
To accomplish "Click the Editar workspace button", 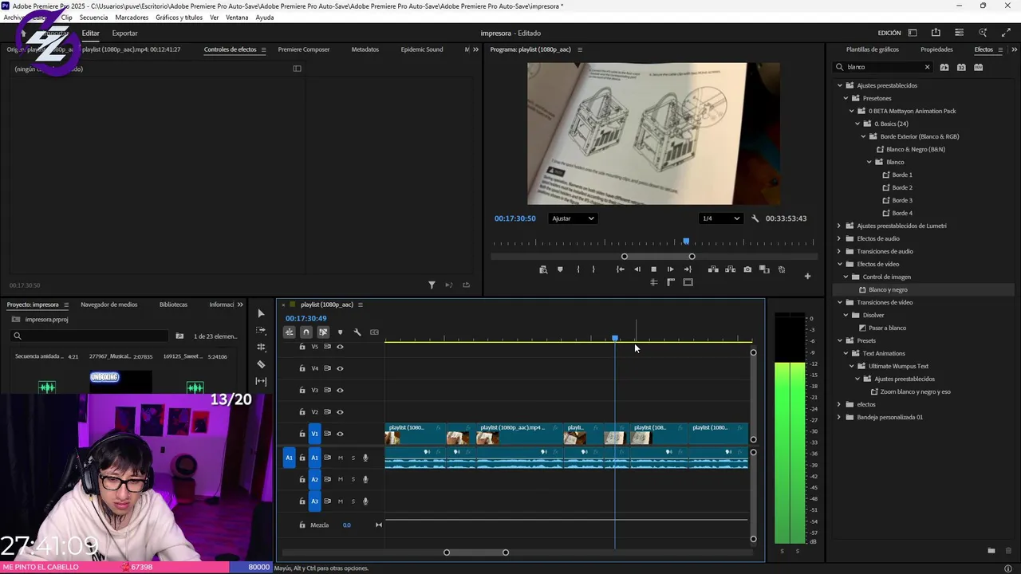I will 91,33.
